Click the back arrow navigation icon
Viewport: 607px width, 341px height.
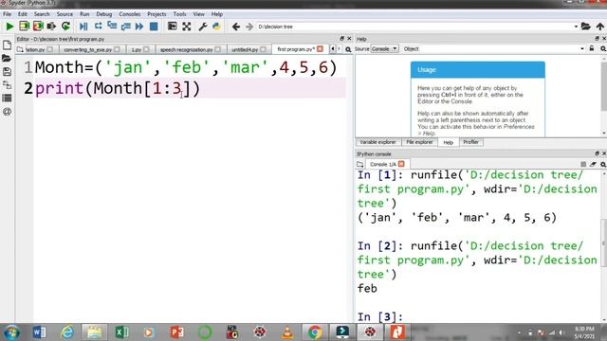[x=236, y=27]
